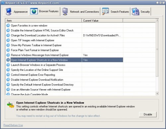The image size is (166, 129).
Task: Click gear icon beside Use an Alternate Source Viewer
Action: 8,89
